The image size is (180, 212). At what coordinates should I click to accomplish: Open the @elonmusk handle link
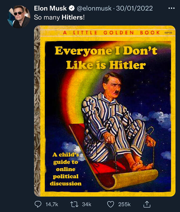[x=94, y=8]
